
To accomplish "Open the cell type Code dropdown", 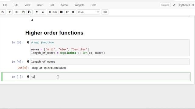I will click(88, 12).
